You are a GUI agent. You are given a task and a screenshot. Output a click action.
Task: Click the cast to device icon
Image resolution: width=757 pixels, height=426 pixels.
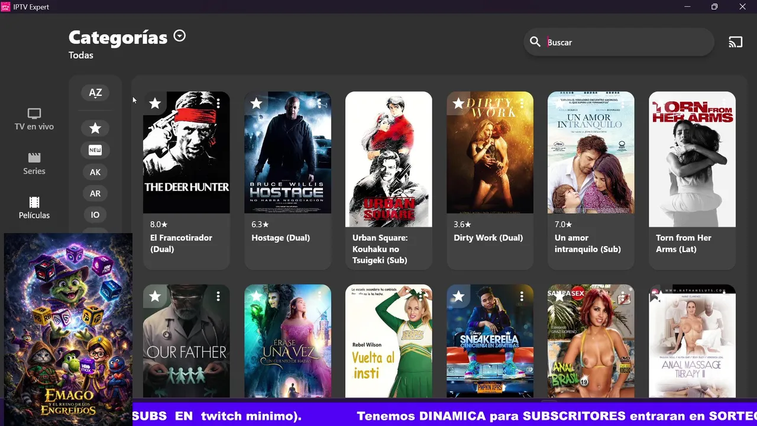coord(735,42)
